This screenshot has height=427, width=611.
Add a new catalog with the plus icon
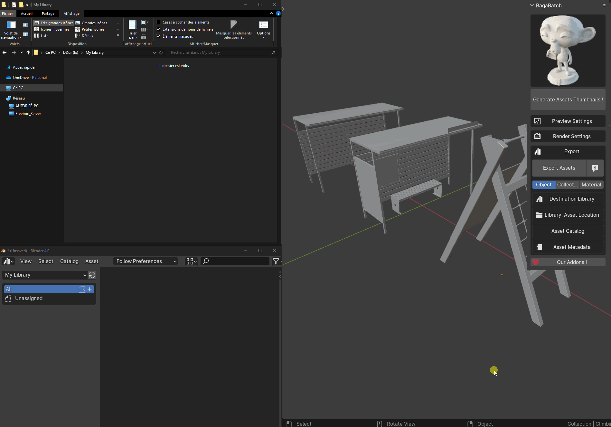point(89,289)
